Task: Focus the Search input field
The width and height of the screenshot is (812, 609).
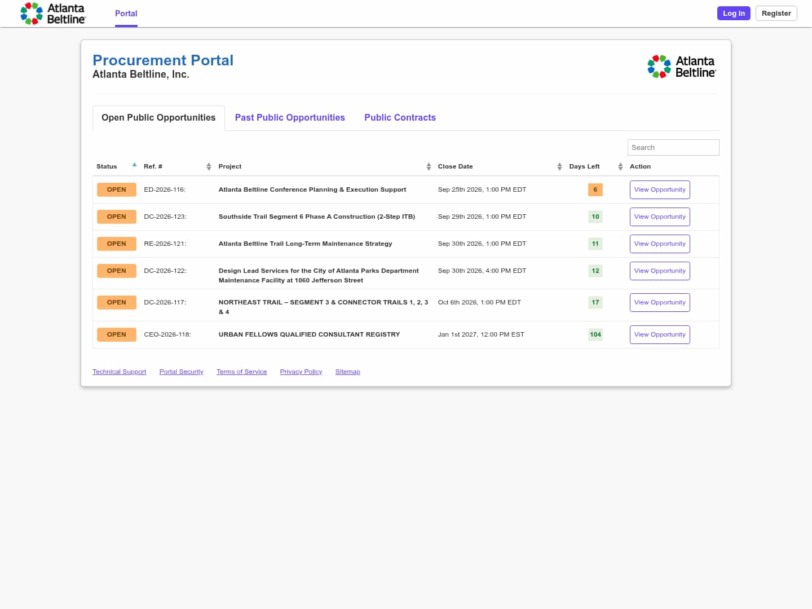Action: (673, 148)
